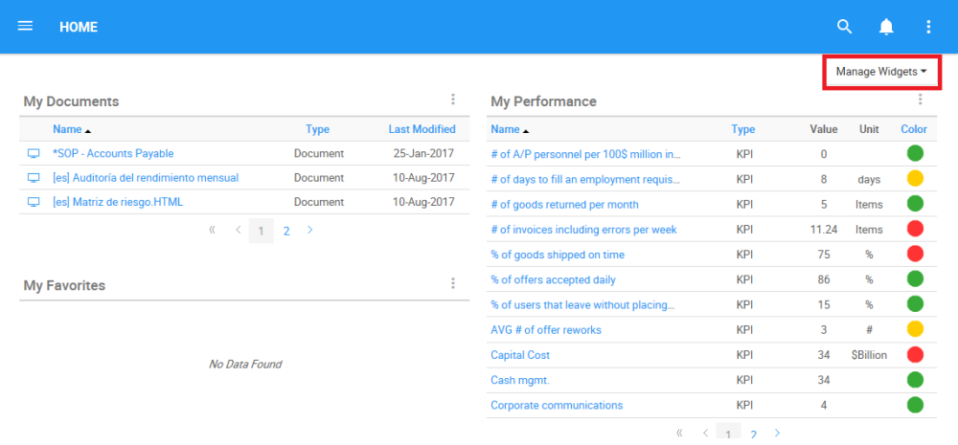Sort My Performance by Name column
Viewport: 958px width, 445px height.
pos(505,129)
